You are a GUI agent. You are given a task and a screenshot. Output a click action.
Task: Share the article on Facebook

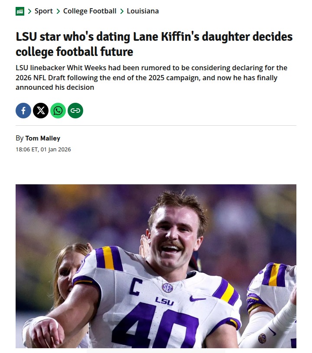coord(23,111)
